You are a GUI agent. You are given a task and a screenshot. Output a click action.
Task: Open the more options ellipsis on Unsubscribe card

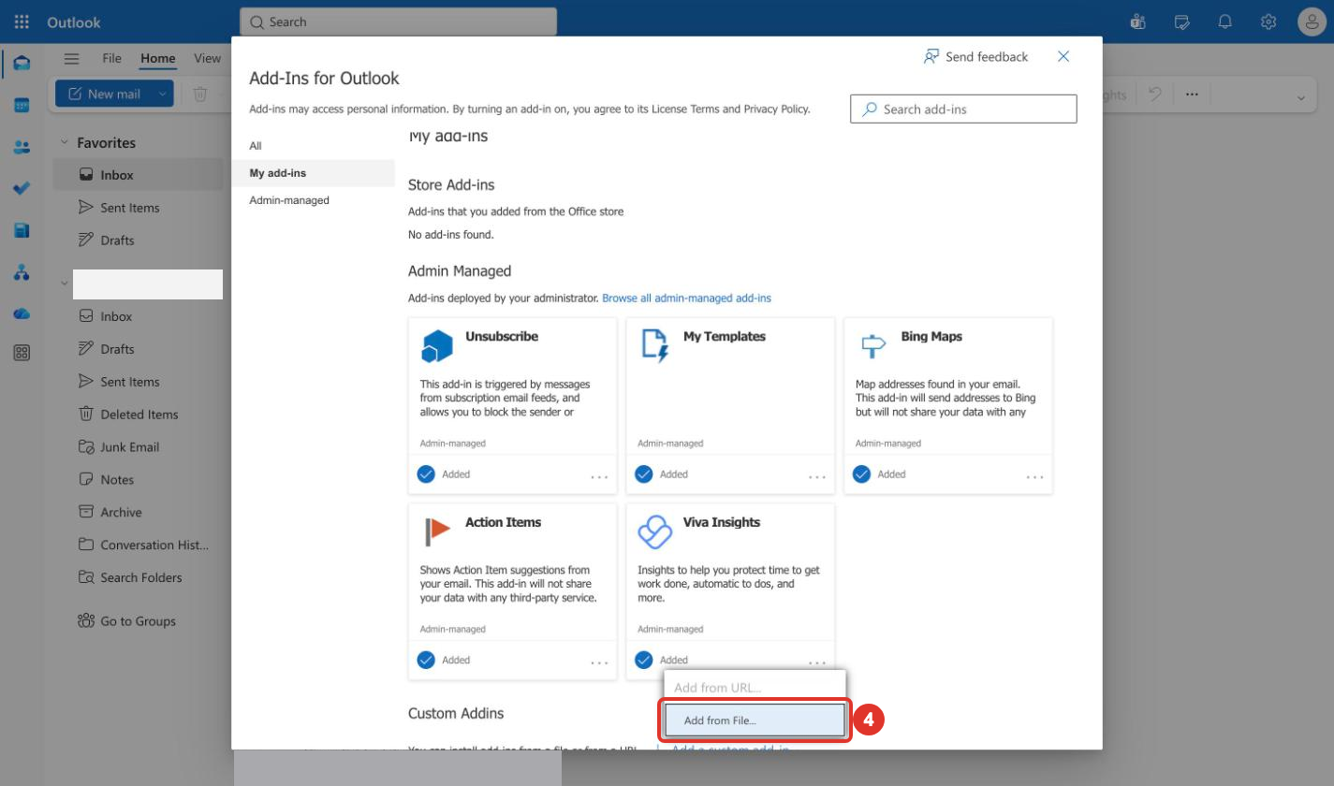(599, 477)
